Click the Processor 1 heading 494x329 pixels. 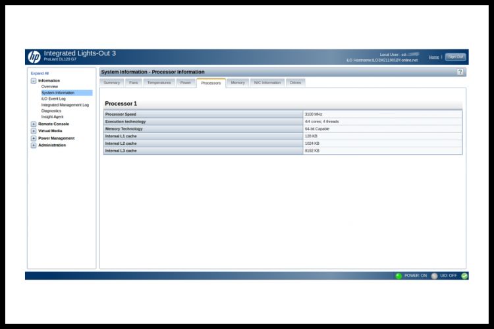[121, 103]
